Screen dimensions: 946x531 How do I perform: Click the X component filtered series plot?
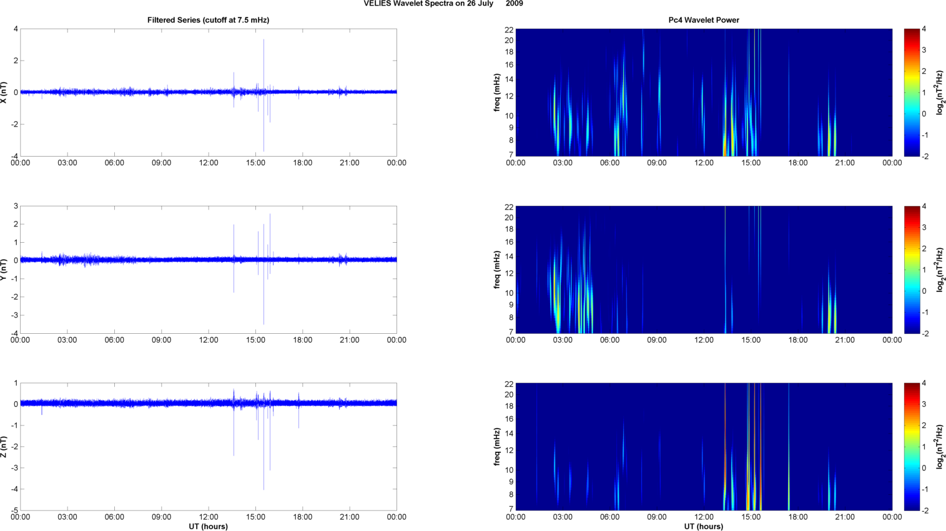point(208,92)
